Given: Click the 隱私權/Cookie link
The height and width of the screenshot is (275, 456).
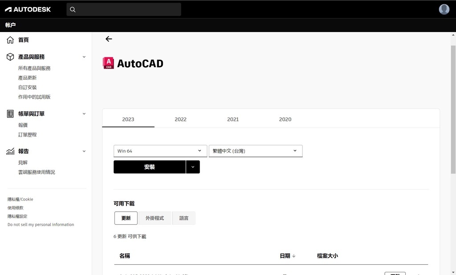Looking at the screenshot, I should pyautogui.click(x=20, y=199).
